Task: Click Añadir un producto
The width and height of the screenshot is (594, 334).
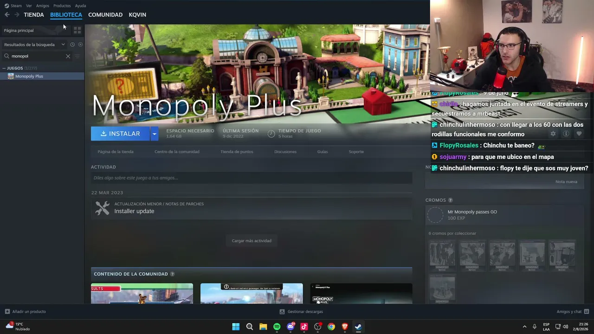Action: [26, 312]
